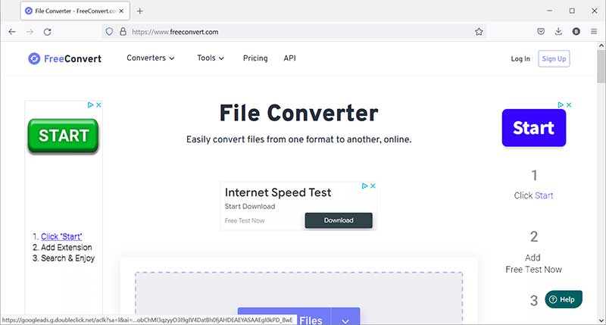Click the page vertical scrollbar thumb
606x325 pixels.
601,66
